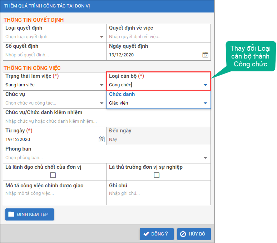Image resolution: width=277 pixels, height=243 pixels.
Task: Open calendar picker for Ngày quyết định
Action: click(x=205, y=55)
